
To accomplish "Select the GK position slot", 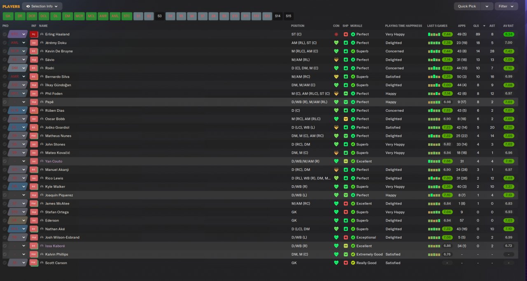I will point(8,16).
